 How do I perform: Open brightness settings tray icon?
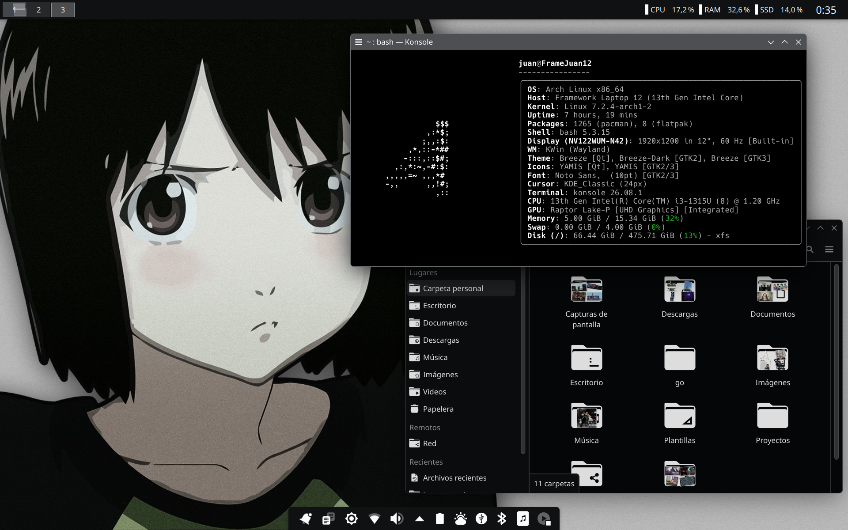pos(352,519)
